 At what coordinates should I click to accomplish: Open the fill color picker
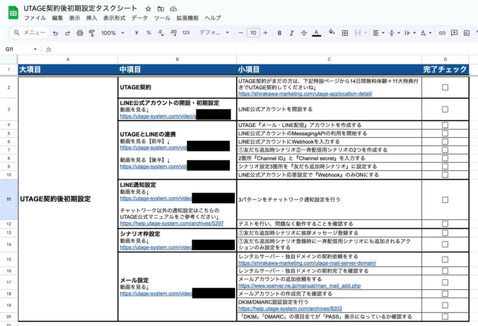pos(332,32)
